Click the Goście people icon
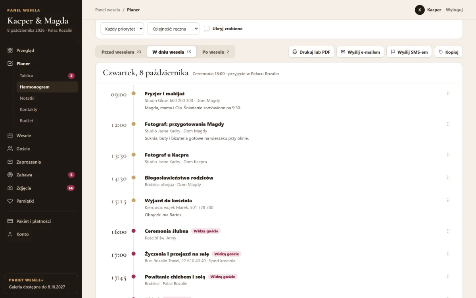 (10, 149)
